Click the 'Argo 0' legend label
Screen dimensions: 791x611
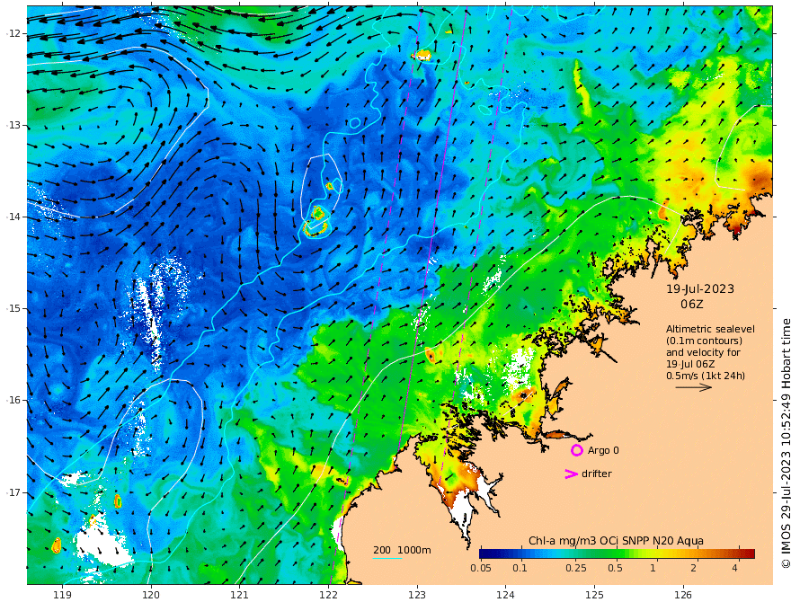tap(603, 450)
